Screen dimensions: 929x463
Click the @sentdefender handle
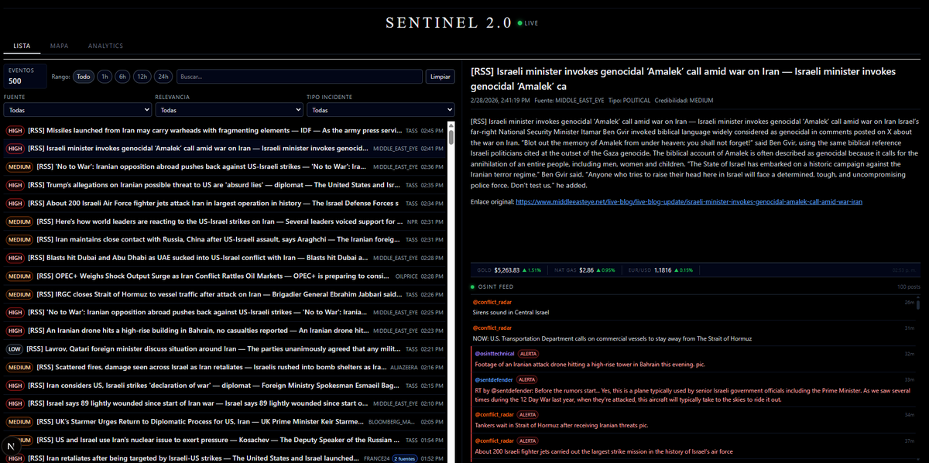(x=492, y=379)
